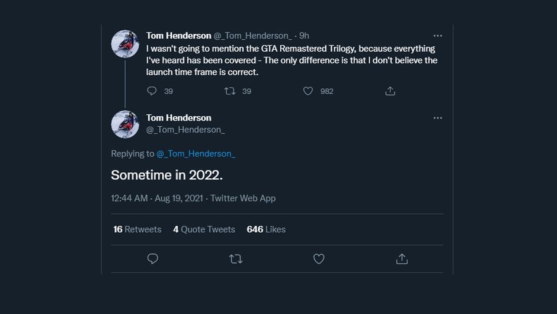The width and height of the screenshot is (557, 314).
Task: Share the 'Sometime in 2022' tweet
Action: [x=402, y=259]
